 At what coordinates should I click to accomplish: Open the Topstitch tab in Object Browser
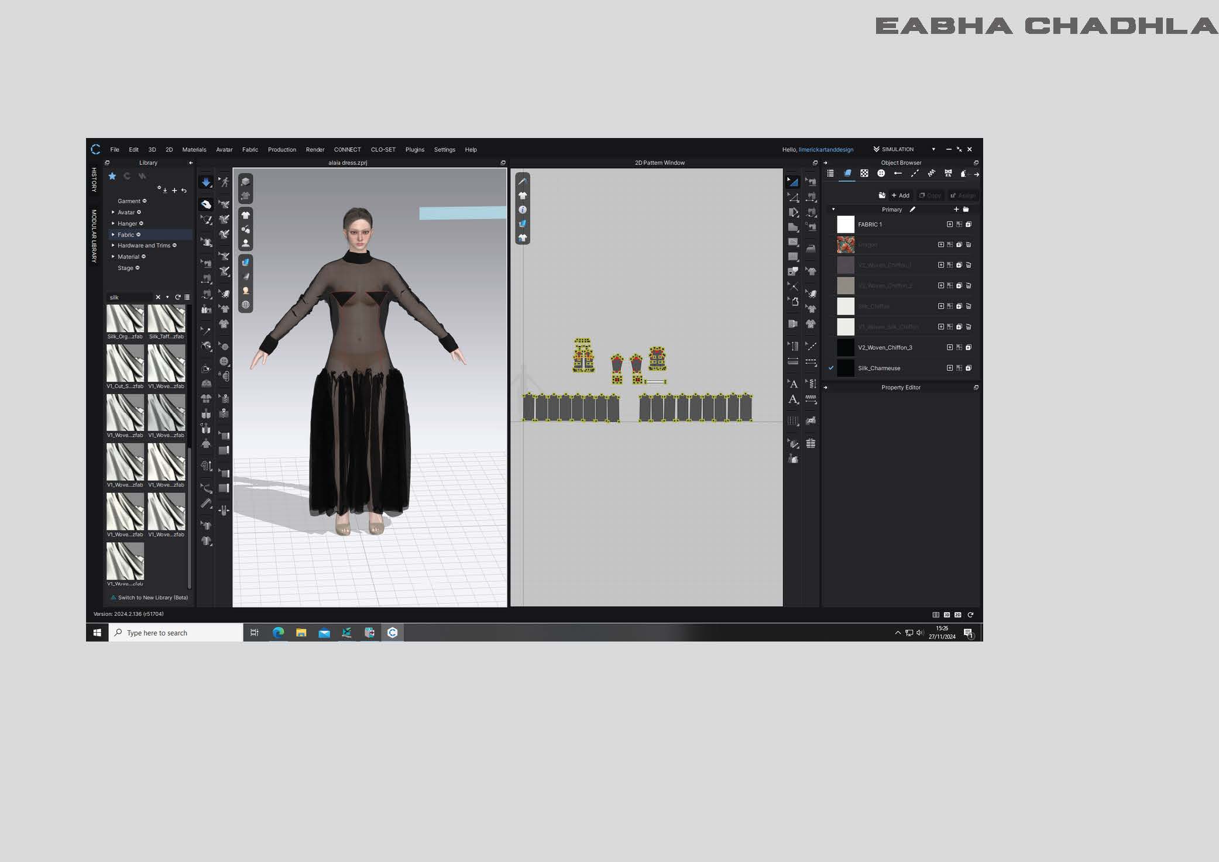(915, 174)
